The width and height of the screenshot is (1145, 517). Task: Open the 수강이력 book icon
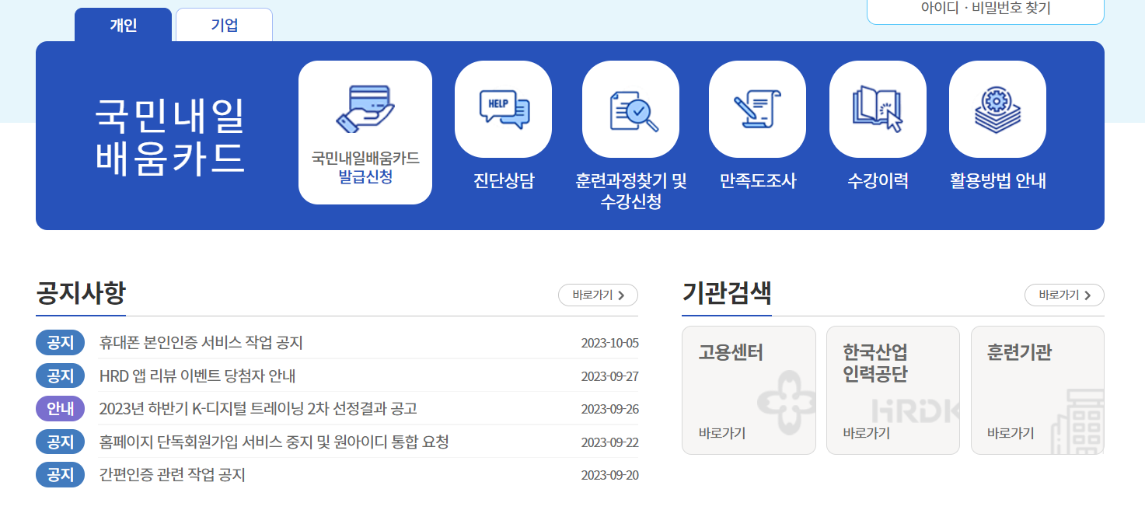pyautogui.click(x=878, y=109)
